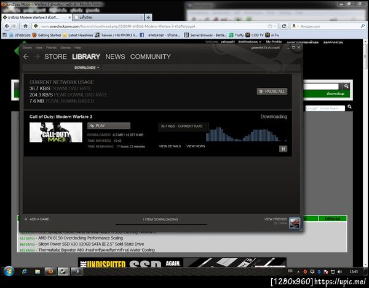Open the COD TV bookmark
This screenshot has height=288, width=369.
[255, 35]
